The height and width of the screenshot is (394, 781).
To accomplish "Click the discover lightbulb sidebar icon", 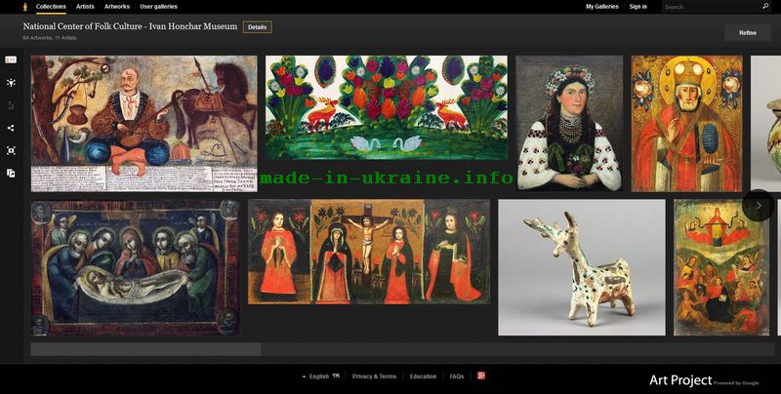I will click(11, 83).
